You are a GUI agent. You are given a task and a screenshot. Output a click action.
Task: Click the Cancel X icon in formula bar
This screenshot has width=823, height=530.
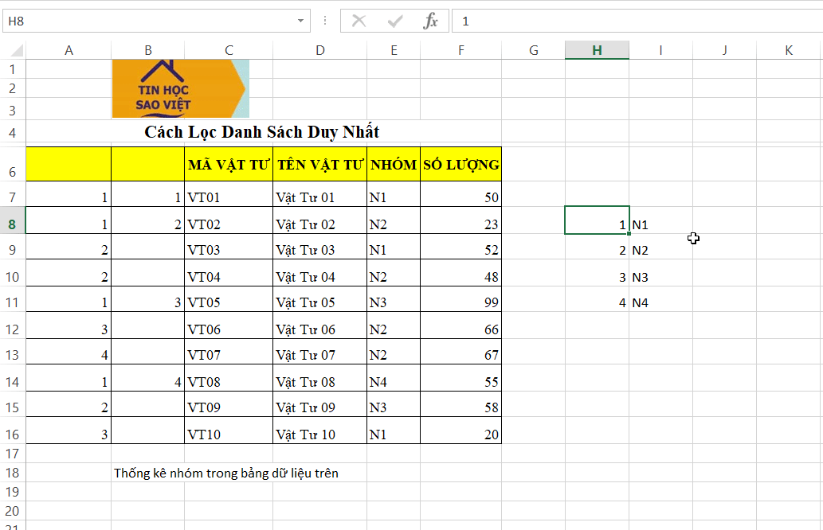click(359, 21)
